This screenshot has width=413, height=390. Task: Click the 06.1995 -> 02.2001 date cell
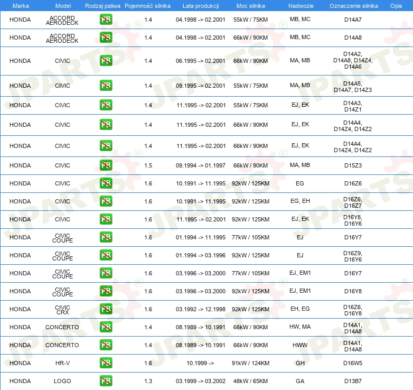pos(201,61)
